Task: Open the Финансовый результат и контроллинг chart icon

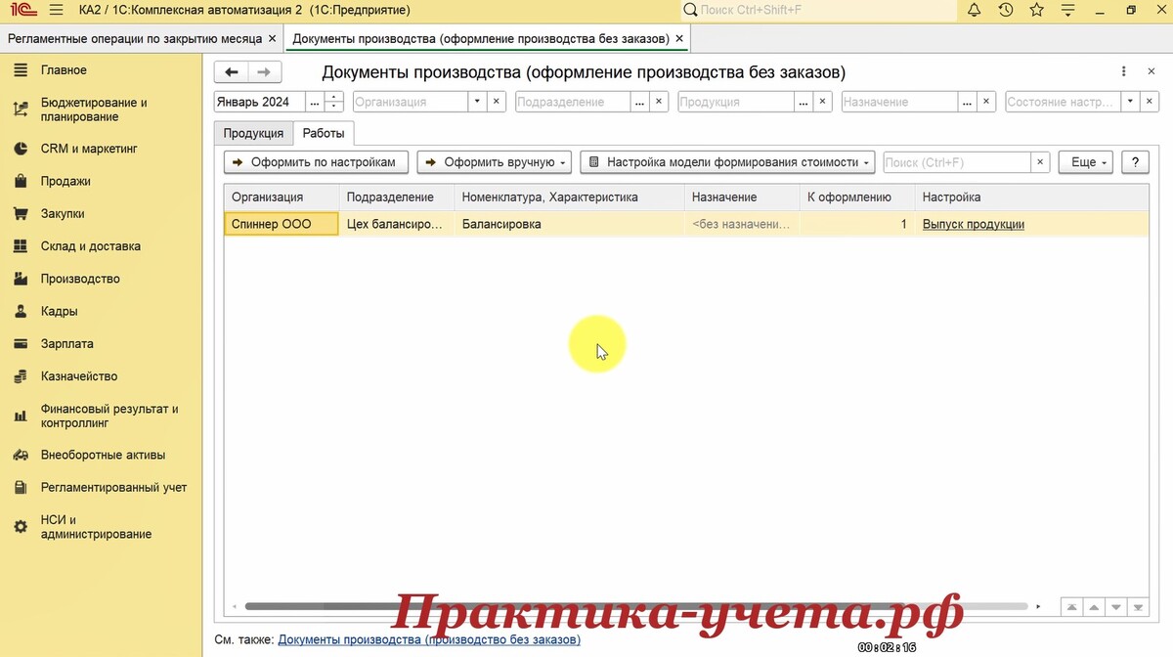Action: (21, 416)
